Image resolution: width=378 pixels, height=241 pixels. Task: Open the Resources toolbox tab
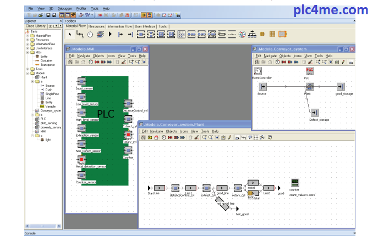(x=97, y=26)
